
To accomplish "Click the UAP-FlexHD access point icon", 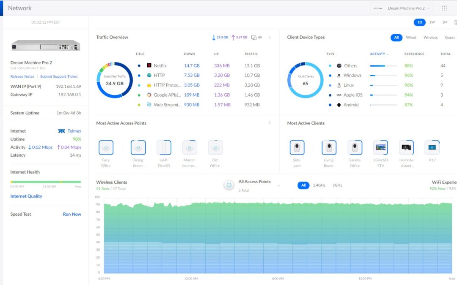I will tap(164, 148).
